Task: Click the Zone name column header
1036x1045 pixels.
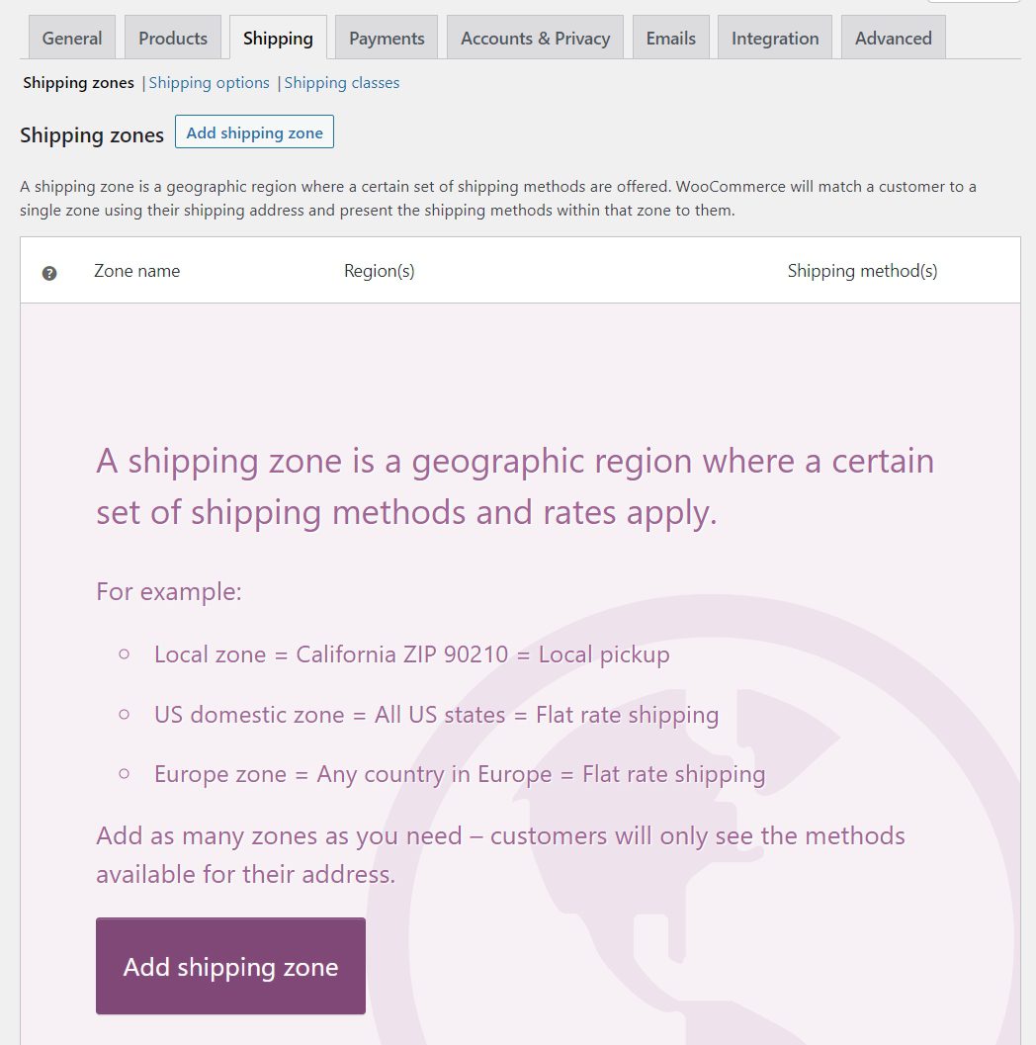Action: pyautogui.click(x=136, y=270)
